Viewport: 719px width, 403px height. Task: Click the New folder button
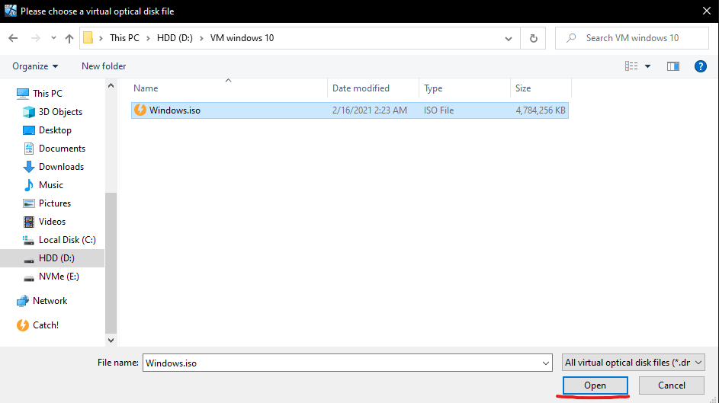[104, 66]
